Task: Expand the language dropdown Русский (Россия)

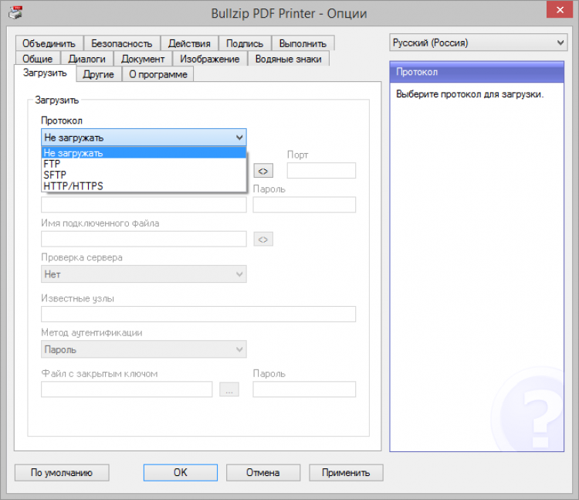Action: 478,43
